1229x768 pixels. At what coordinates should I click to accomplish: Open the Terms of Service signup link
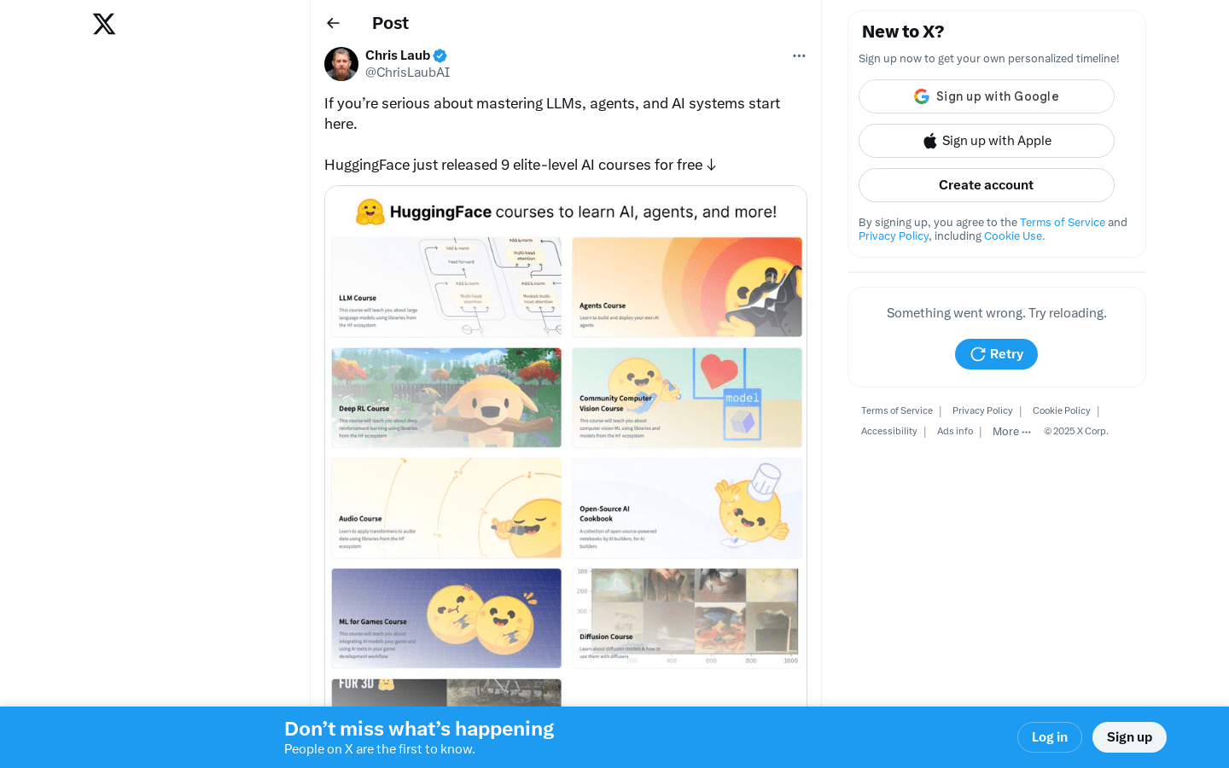coord(1063,222)
